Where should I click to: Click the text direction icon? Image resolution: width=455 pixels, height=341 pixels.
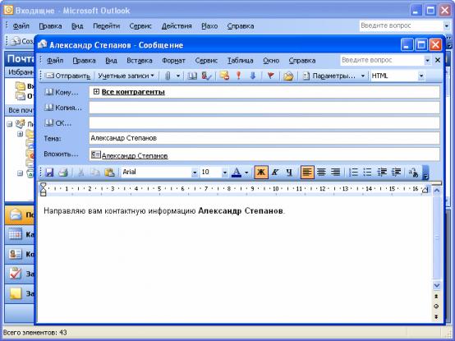pos(413,172)
